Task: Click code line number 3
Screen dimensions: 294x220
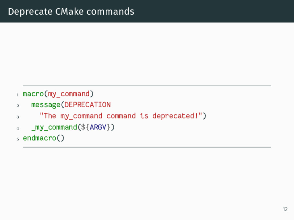Action: point(18,117)
